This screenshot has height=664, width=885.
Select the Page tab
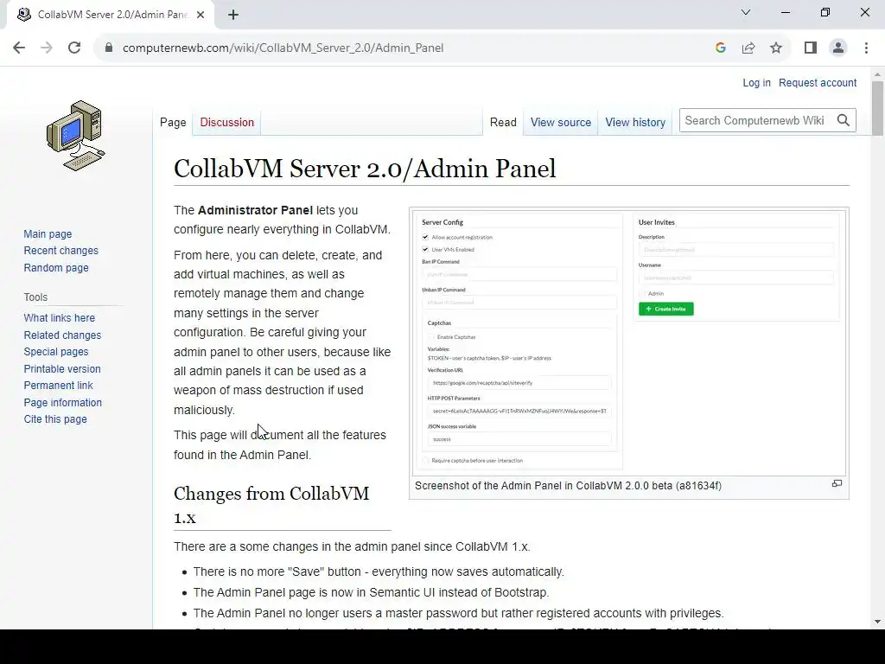(x=173, y=123)
